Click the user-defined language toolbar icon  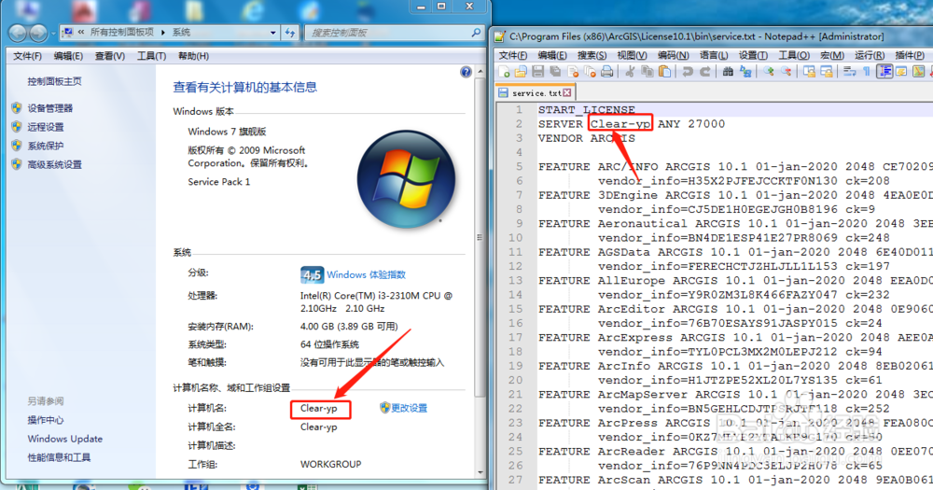901,72
